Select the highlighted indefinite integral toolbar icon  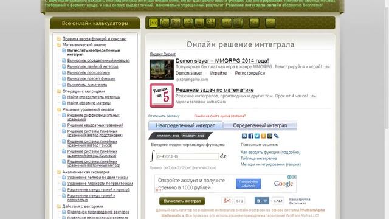click(153, 23)
